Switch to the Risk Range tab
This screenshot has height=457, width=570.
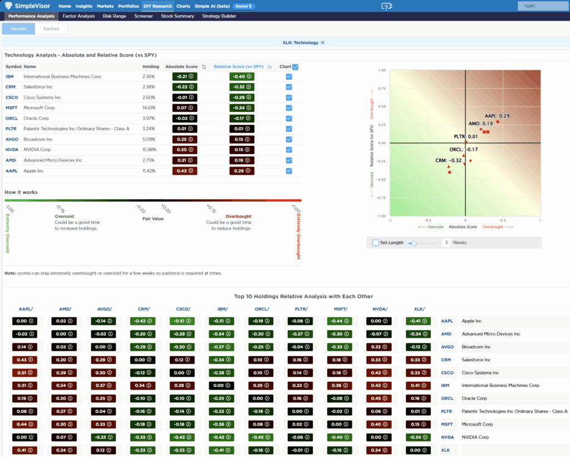[x=114, y=16]
